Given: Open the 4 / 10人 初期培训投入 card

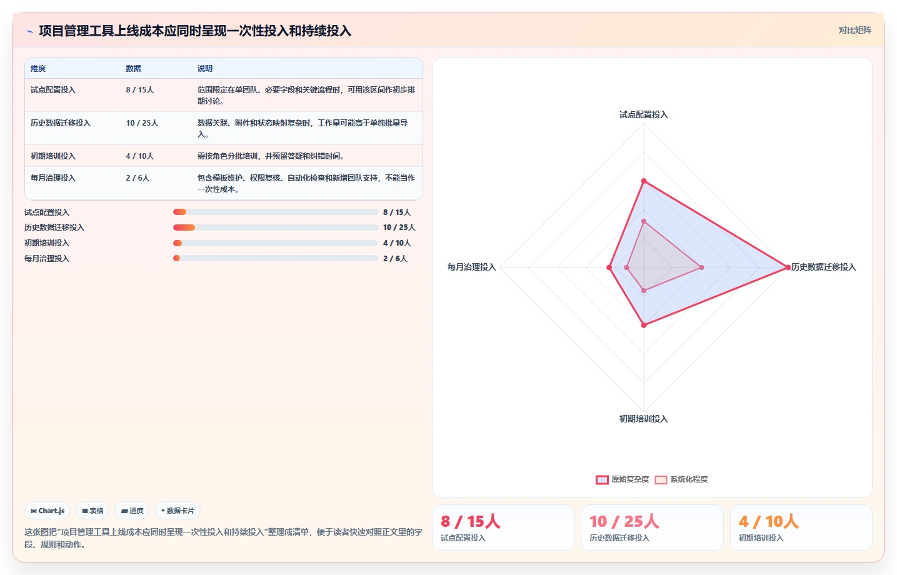Looking at the screenshot, I should (x=801, y=527).
